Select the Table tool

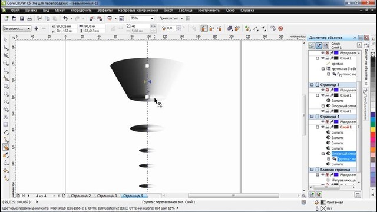point(6,124)
